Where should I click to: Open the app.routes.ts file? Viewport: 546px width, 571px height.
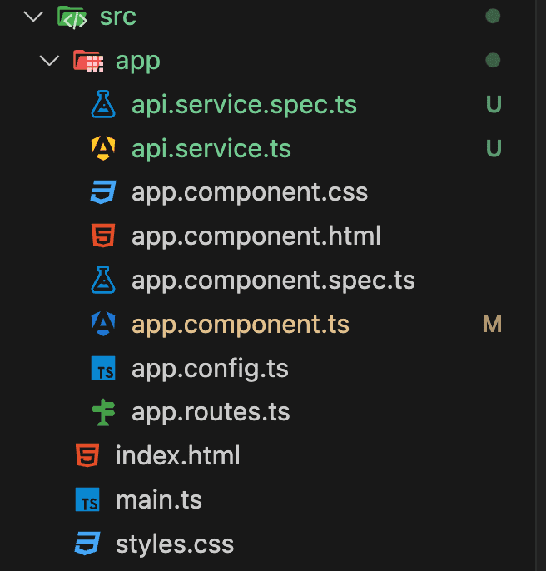(211, 413)
